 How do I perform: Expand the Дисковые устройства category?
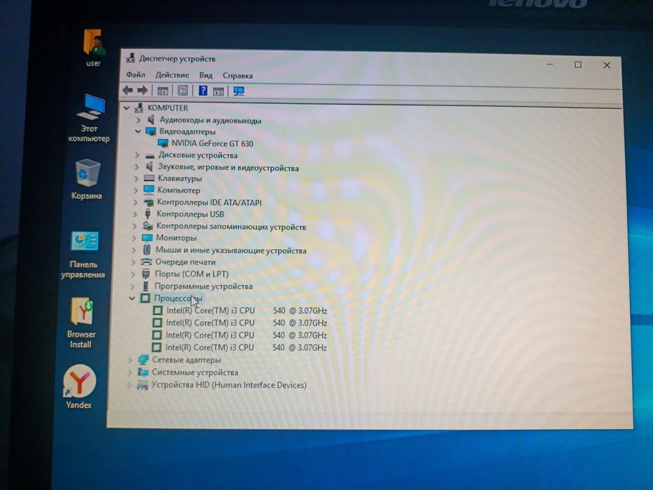137,155
